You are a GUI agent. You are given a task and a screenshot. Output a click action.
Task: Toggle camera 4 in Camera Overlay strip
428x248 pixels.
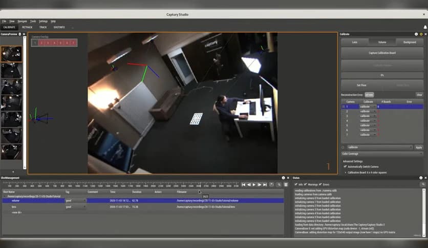pyautogui.click(x=54, y=43)
